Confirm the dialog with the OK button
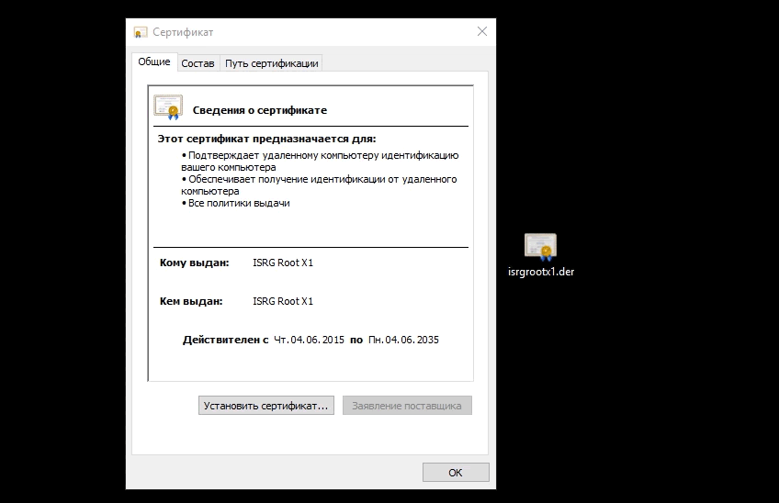The image size is (779, 503). tap(456, 472)
